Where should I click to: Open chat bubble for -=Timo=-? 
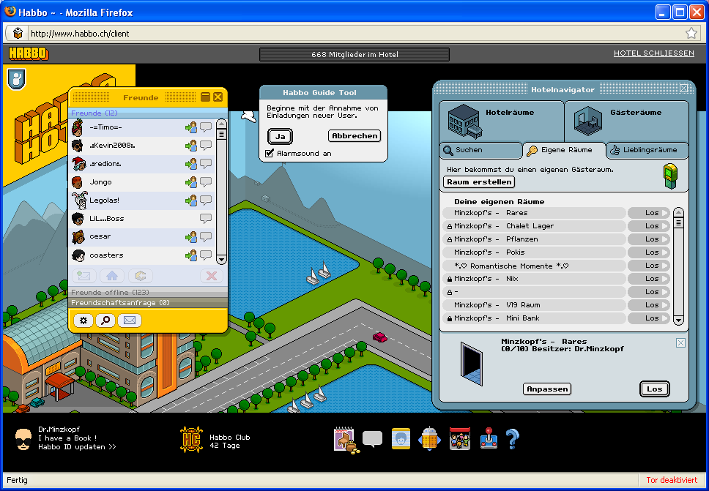pyautogui.click(x=206, y=127)
